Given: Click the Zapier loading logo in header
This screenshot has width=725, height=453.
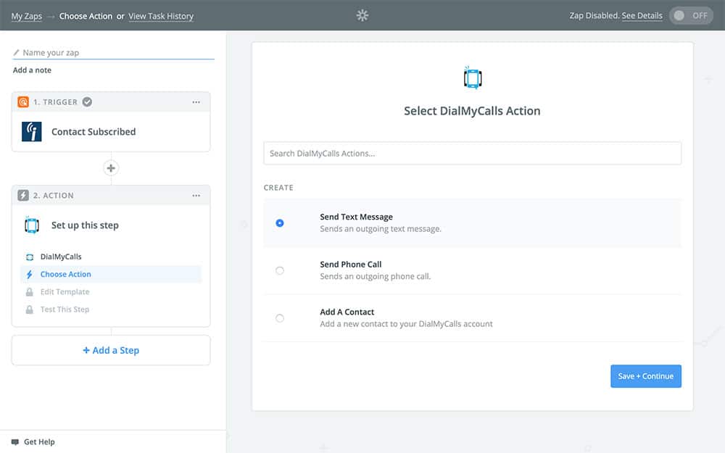Looking at the screenshot, I should [362, 15].
